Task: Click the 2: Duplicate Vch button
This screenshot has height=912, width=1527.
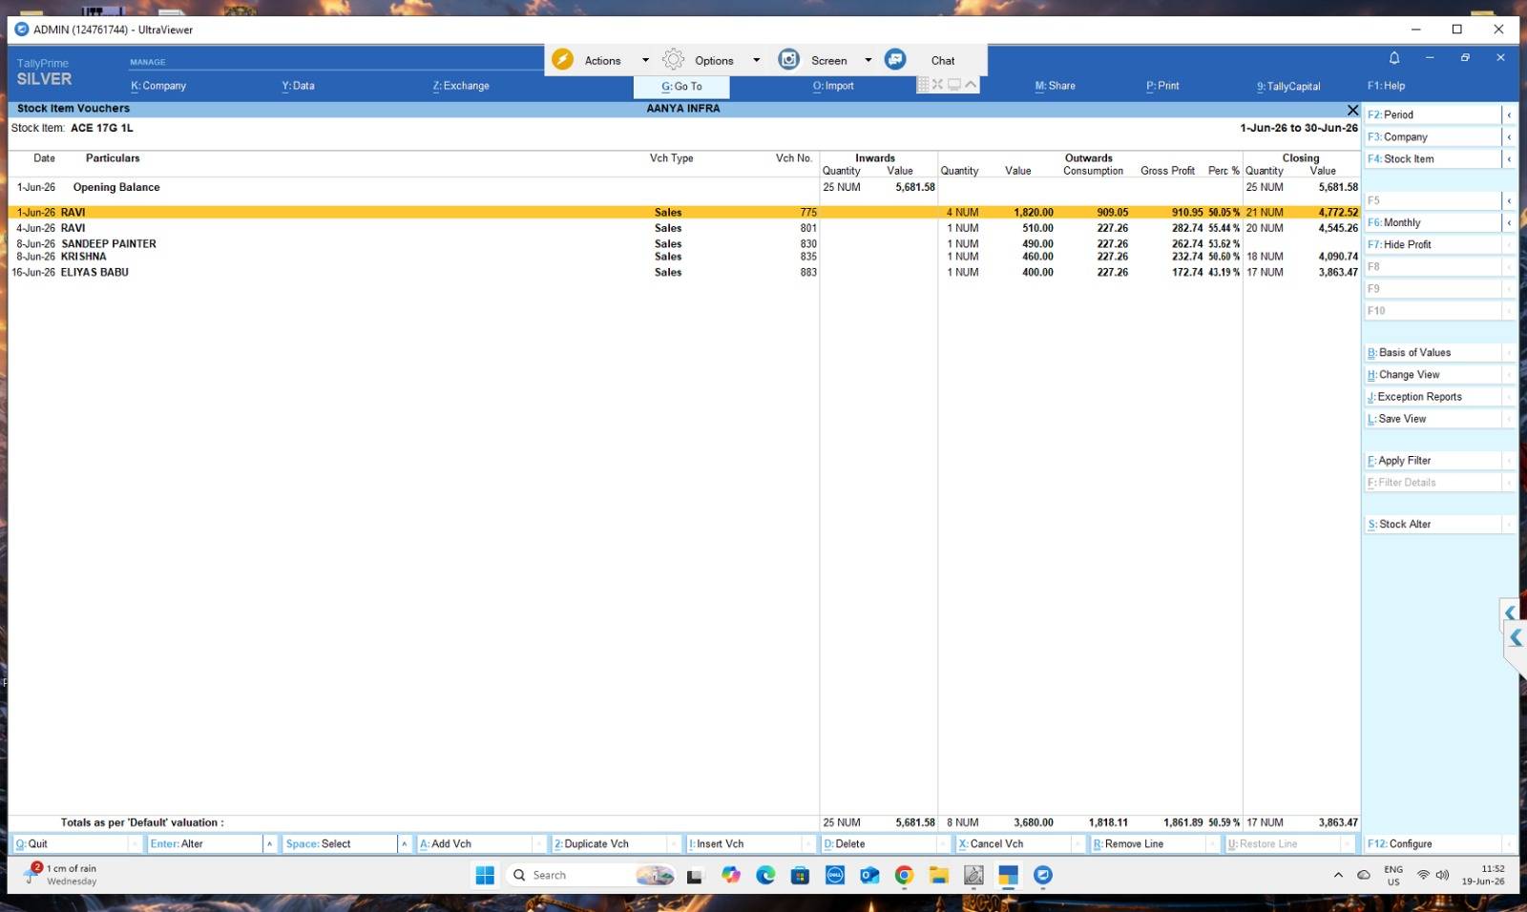Action: (609, 844)
